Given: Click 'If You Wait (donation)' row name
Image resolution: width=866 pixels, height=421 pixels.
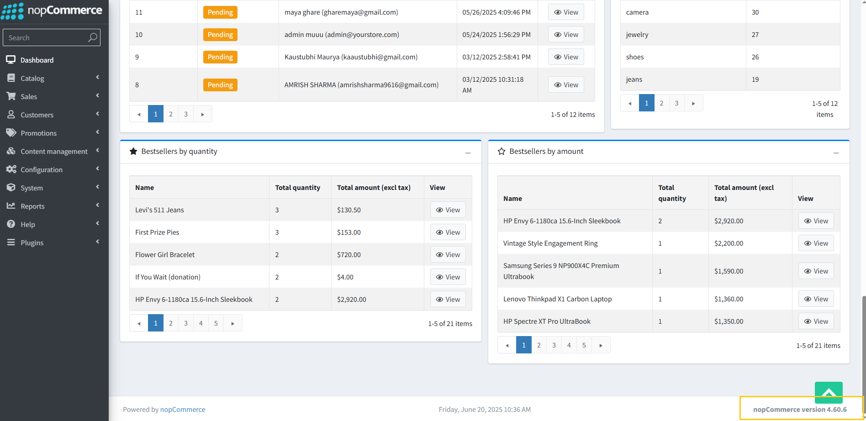Looking at the screenshot, I should point(168,277).
